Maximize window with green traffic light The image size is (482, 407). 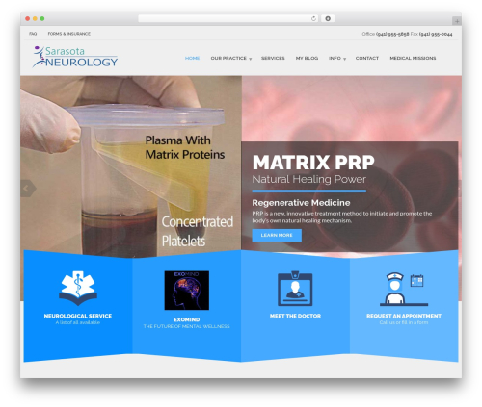tap(42, 19)
